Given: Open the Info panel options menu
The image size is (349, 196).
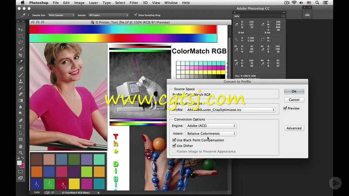Looking at the screenshot, I should tap(283, 16).
